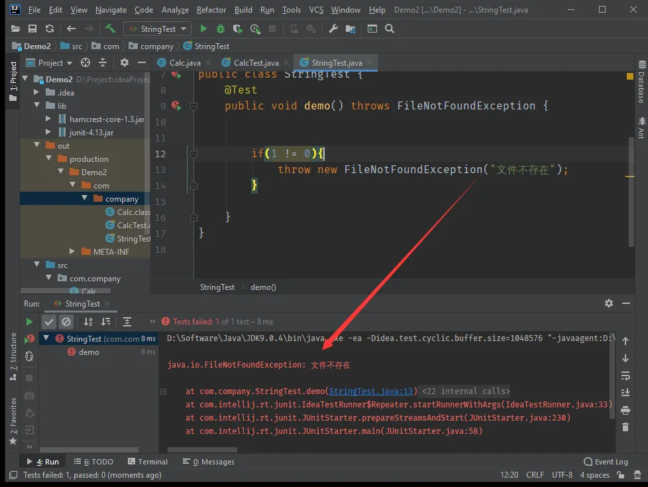Toggle alphabetical sorting of test results
The image size is (648, 487).
88,322
